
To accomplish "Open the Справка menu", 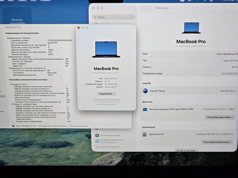I will pos(45,1).
